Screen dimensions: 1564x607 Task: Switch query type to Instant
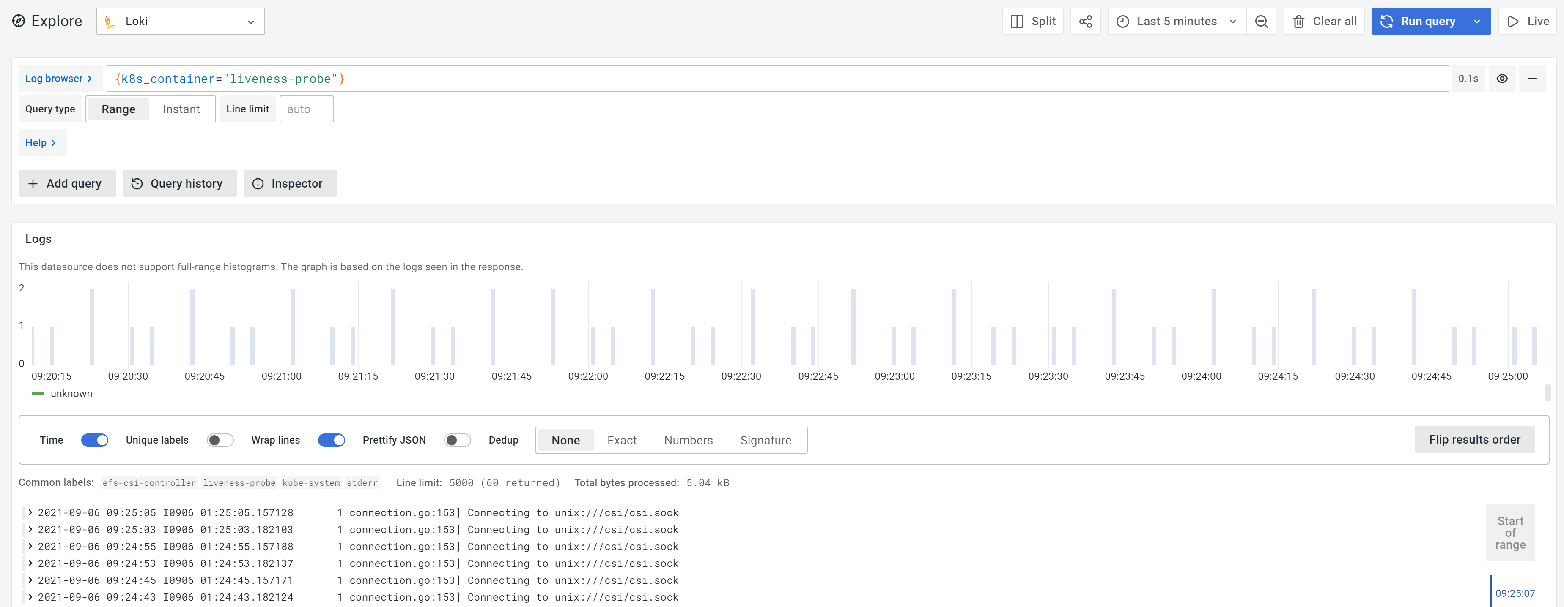[180, 109]
